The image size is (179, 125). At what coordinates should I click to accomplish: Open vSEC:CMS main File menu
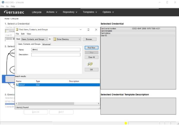(2, 6)
